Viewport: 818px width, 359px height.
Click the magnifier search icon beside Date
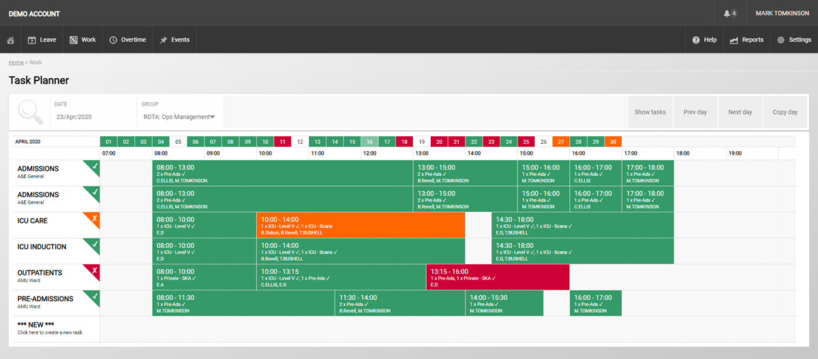click(x=31, y=111)
